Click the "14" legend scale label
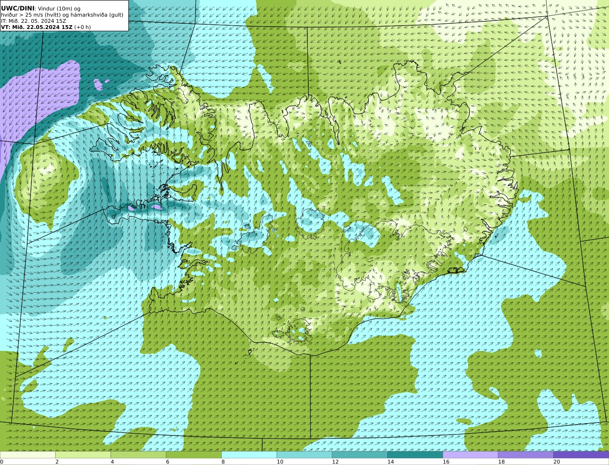 (x=390, y=462)
